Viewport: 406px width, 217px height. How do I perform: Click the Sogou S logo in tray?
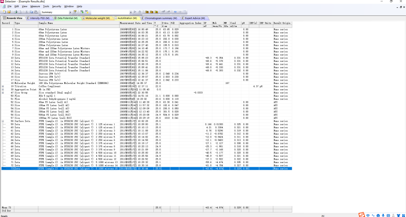coord(362,215)
